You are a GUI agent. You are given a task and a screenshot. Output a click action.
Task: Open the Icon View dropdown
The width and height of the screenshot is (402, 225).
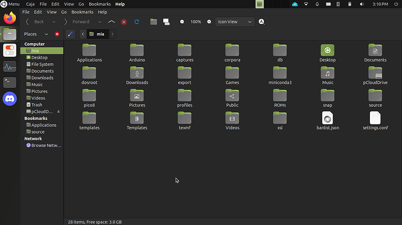pyautogui.click(x=235, y=22)
